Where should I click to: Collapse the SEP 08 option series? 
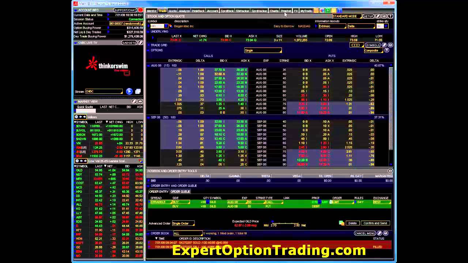click(149, 117)
